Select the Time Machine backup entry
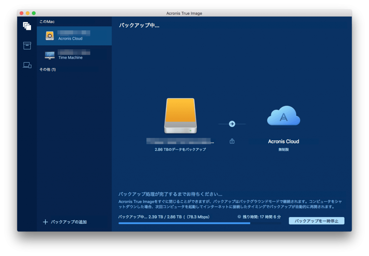The height and width of the screenshot is (256, 369). click(74, 55)
